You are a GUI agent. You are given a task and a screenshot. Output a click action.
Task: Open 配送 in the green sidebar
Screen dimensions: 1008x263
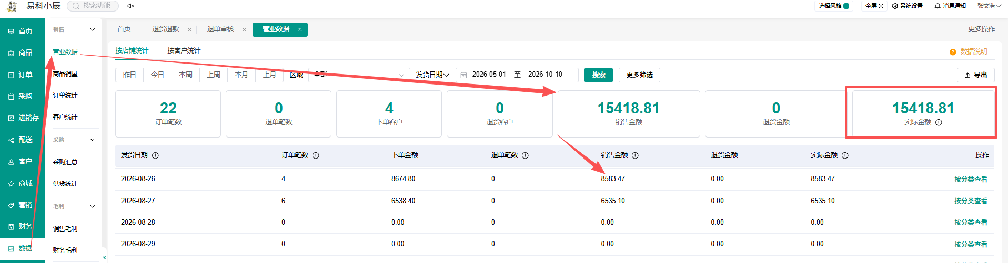click(21, 140)
